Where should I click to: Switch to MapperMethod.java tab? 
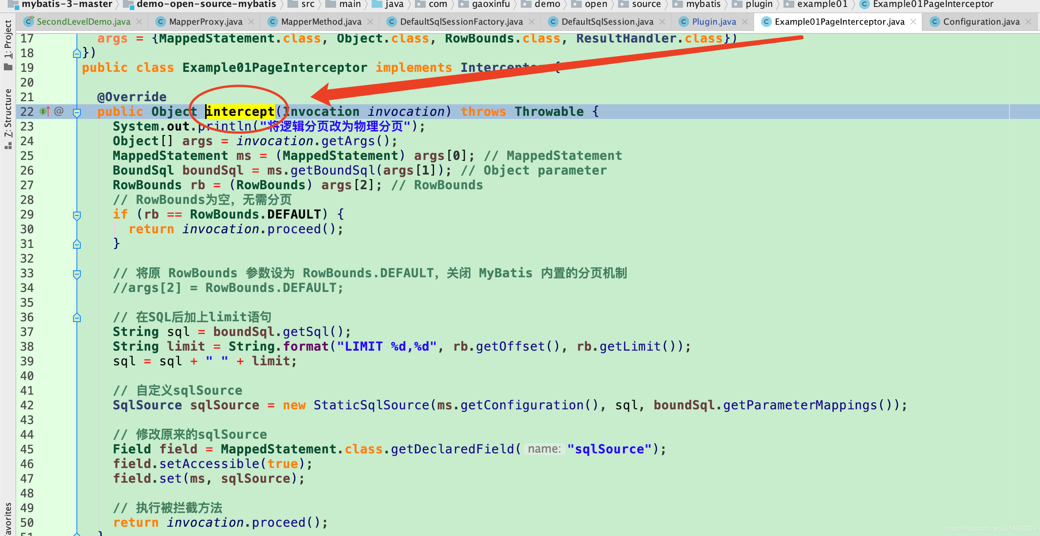[x=321, y=21]
